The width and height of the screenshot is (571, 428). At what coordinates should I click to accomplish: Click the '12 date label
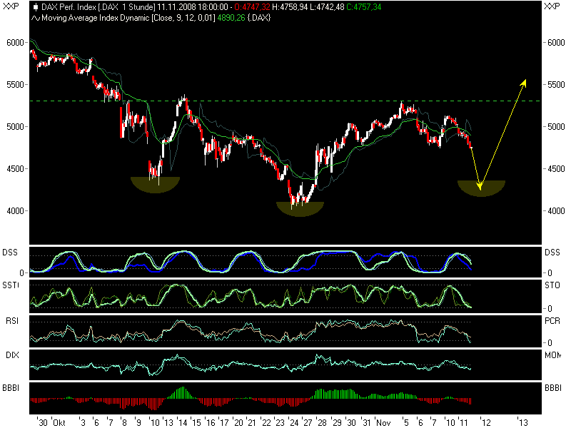pyautogui.click(x=486, y=422)
